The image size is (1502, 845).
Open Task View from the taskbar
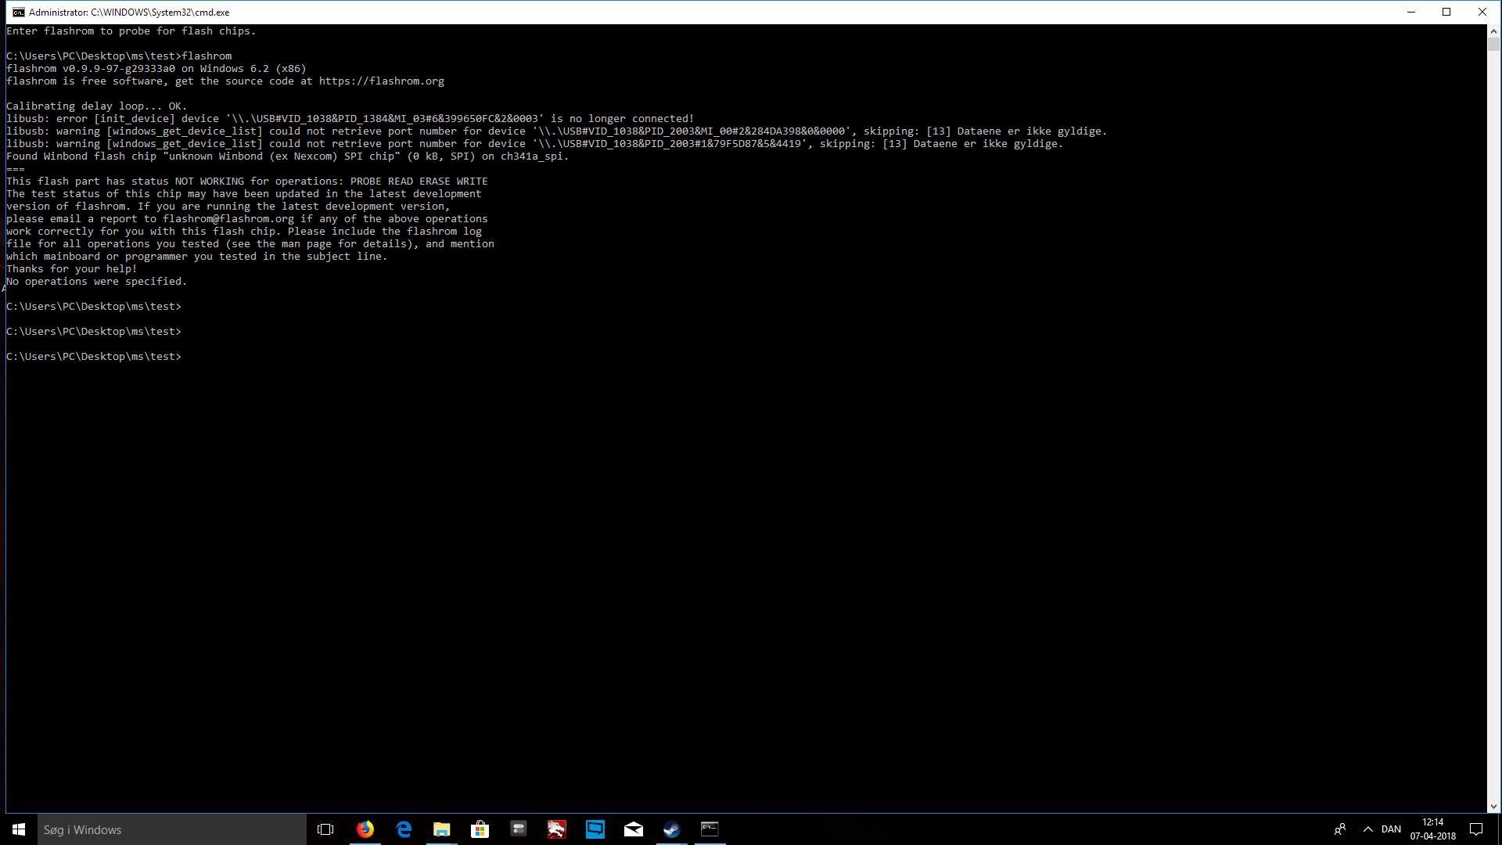tap(325, 829)
